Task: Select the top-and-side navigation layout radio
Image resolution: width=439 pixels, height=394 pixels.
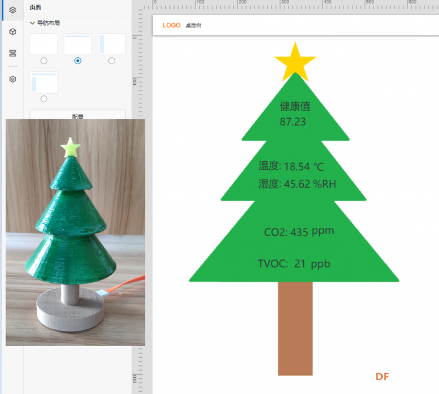Action: click(44, 99)
